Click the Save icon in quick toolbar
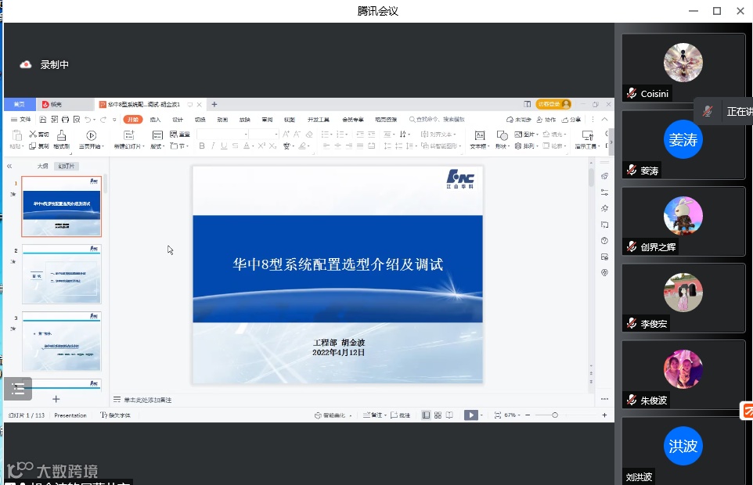This screenshot has width=753, height=485. click(x=43, y=120)
